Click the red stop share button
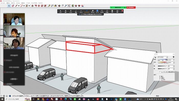The height and width of the screenshot is (101, 179). coord(131,7)
